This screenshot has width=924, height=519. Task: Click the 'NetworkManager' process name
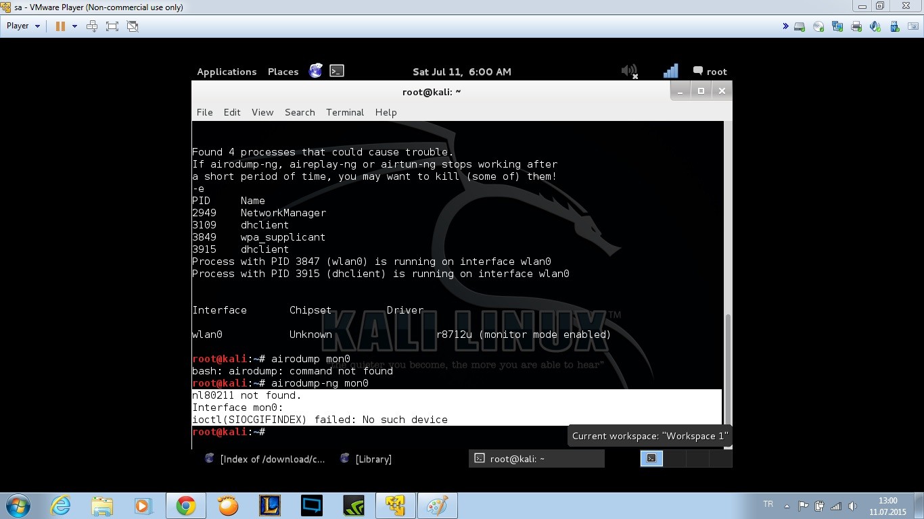tap(283, 213)
